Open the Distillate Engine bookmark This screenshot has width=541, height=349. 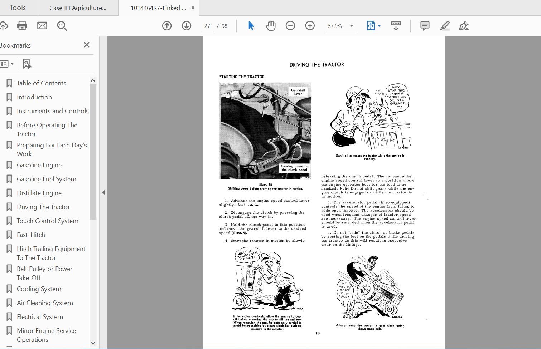click(x=39, y=193)
